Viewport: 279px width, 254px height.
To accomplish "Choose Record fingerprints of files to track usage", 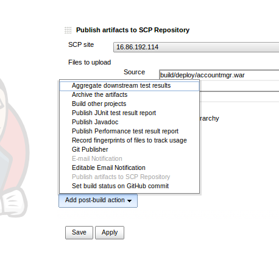I will [x=130, y=140].
